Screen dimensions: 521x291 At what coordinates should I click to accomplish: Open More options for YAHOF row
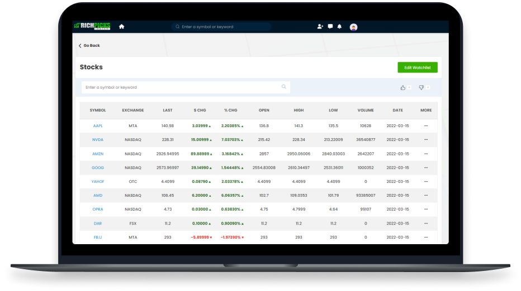pos(426,182)
